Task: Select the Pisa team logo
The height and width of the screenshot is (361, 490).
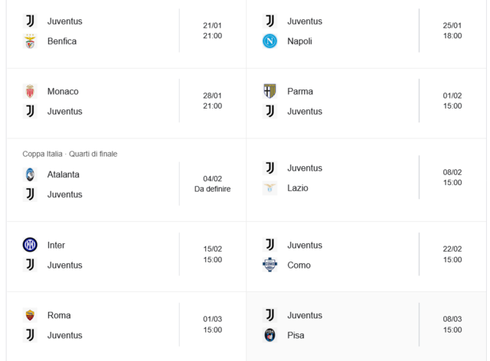Action: 269,335
